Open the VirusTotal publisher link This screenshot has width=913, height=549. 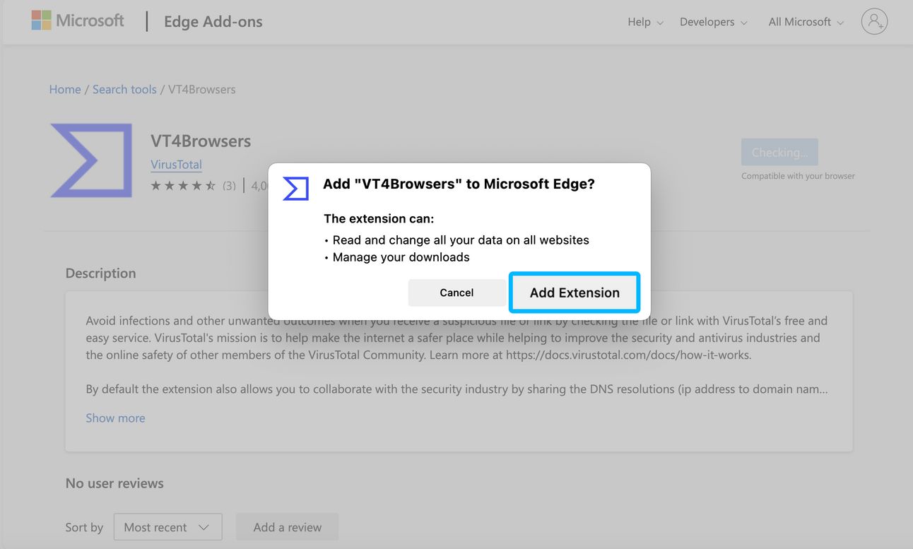pyautogui.click(x=176, y=165)
